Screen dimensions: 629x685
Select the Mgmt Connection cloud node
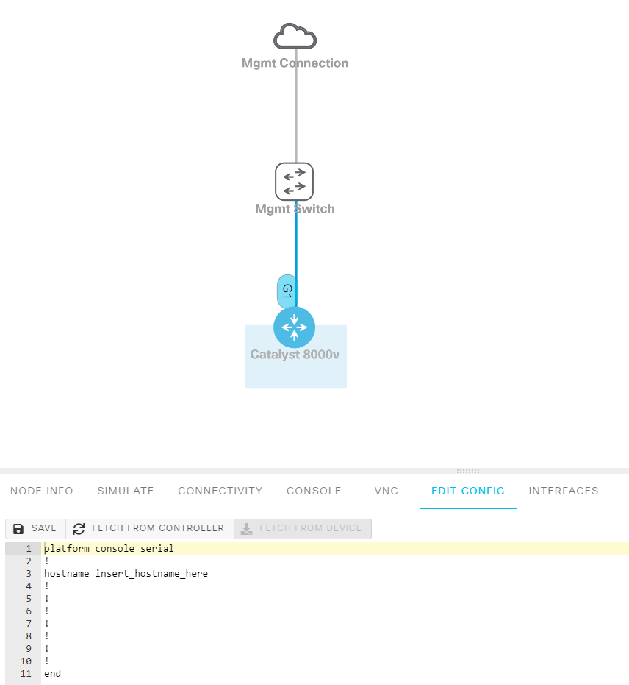click(x=295, y=36)
